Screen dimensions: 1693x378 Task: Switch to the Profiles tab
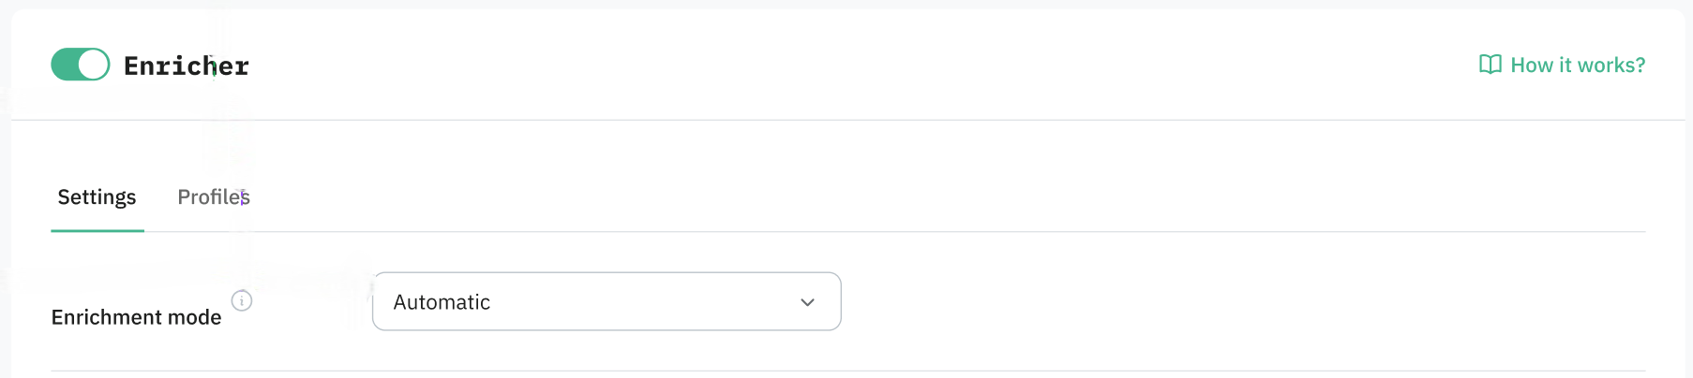(x=214, y=197)
